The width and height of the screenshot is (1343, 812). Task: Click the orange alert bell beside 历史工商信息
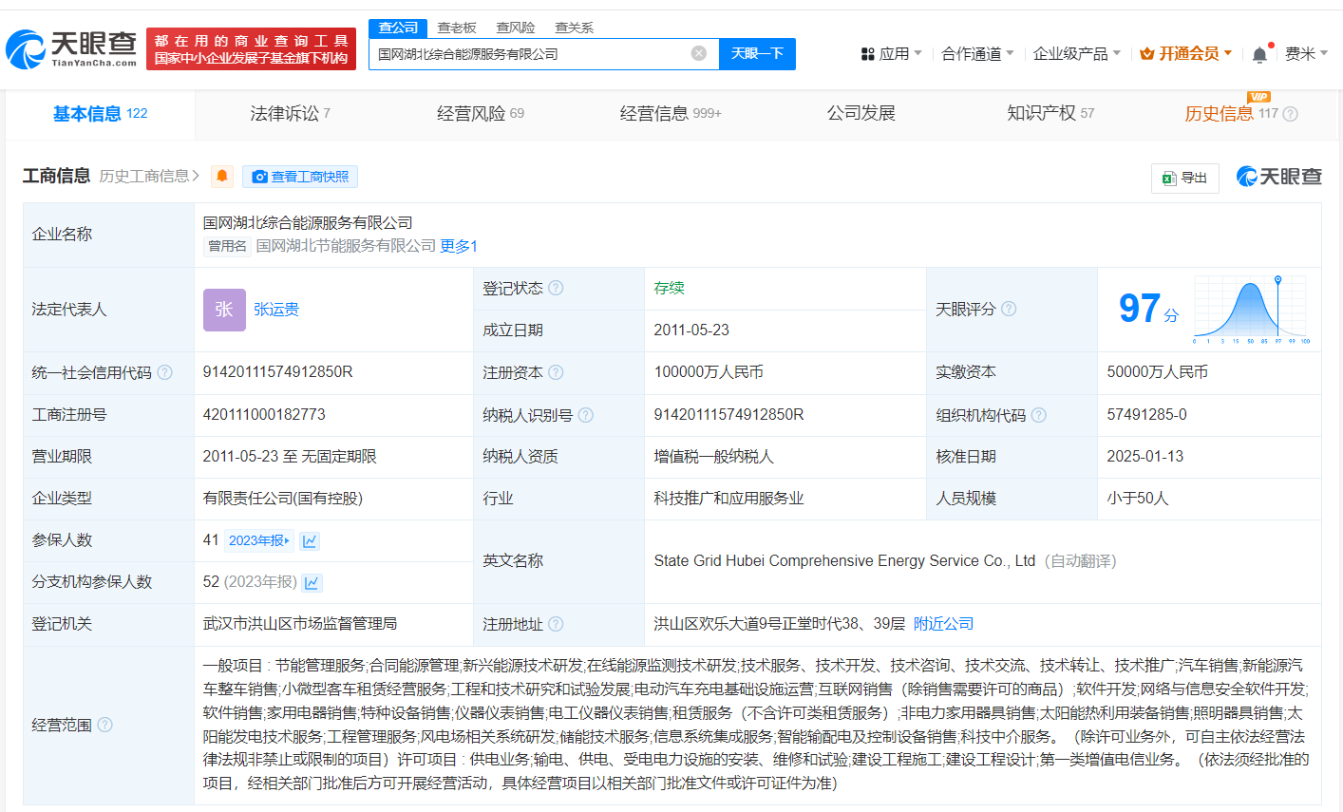(x=222, y=176)
